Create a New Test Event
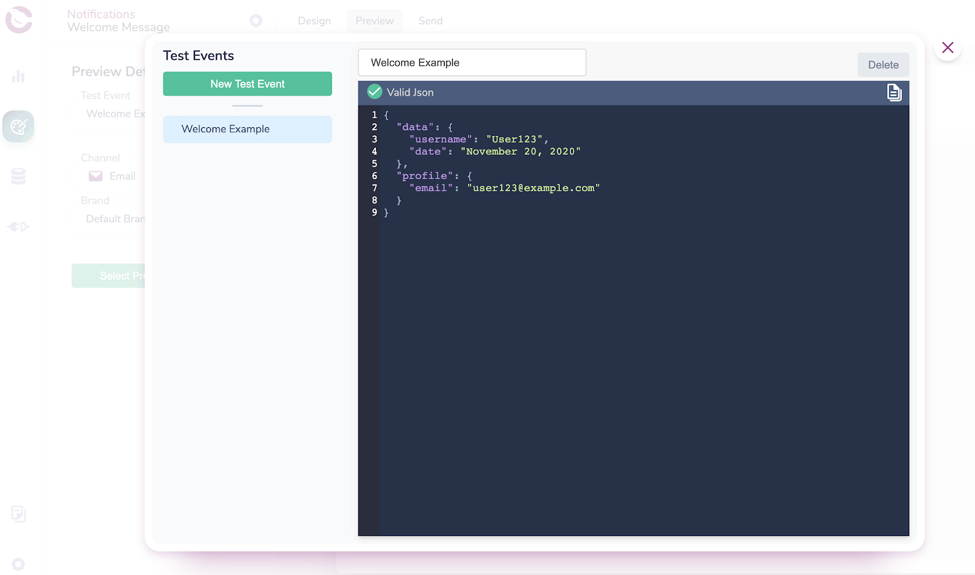This screenshot has width=975, height=575. pos(247,83)
